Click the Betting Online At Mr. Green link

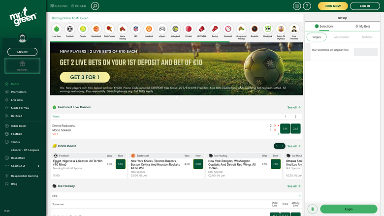(x=70, y=18)
